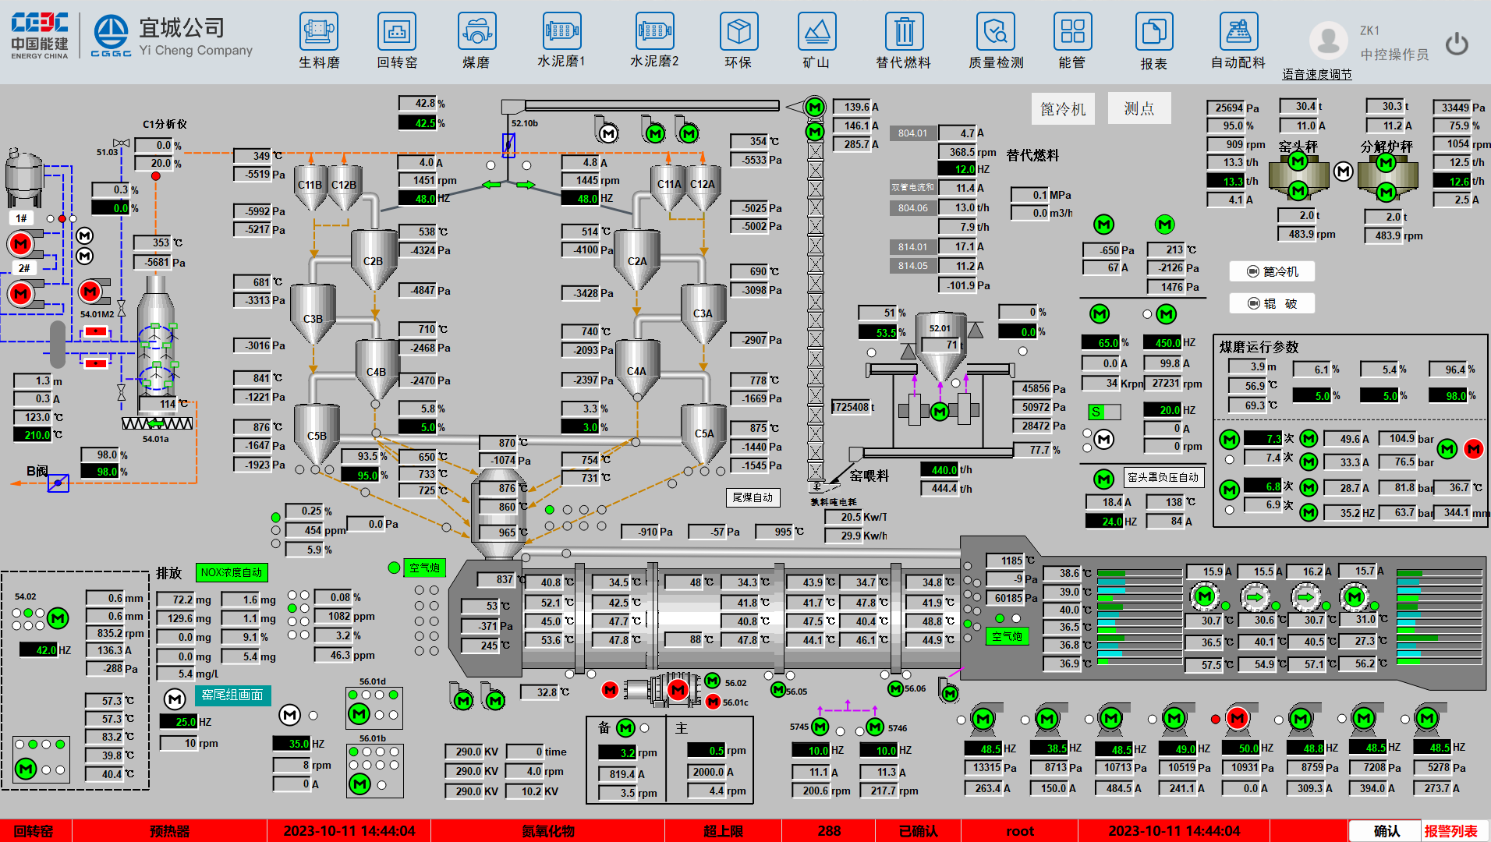1491x842 pixels.
Task: Select the 56.06 green motor
Action: [x=896, y=688]
